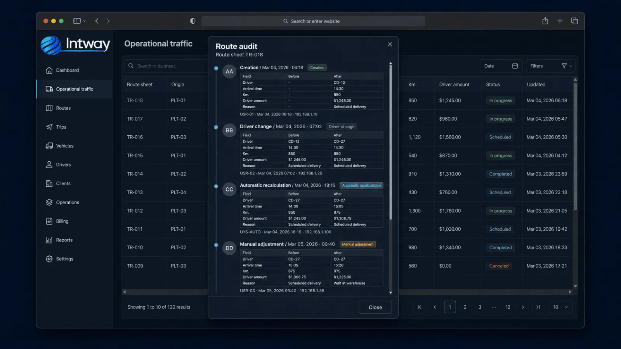Go to last page icon
621x349 pixels.
click(x=538, y=307)
